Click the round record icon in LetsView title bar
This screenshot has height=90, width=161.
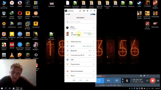84,11
